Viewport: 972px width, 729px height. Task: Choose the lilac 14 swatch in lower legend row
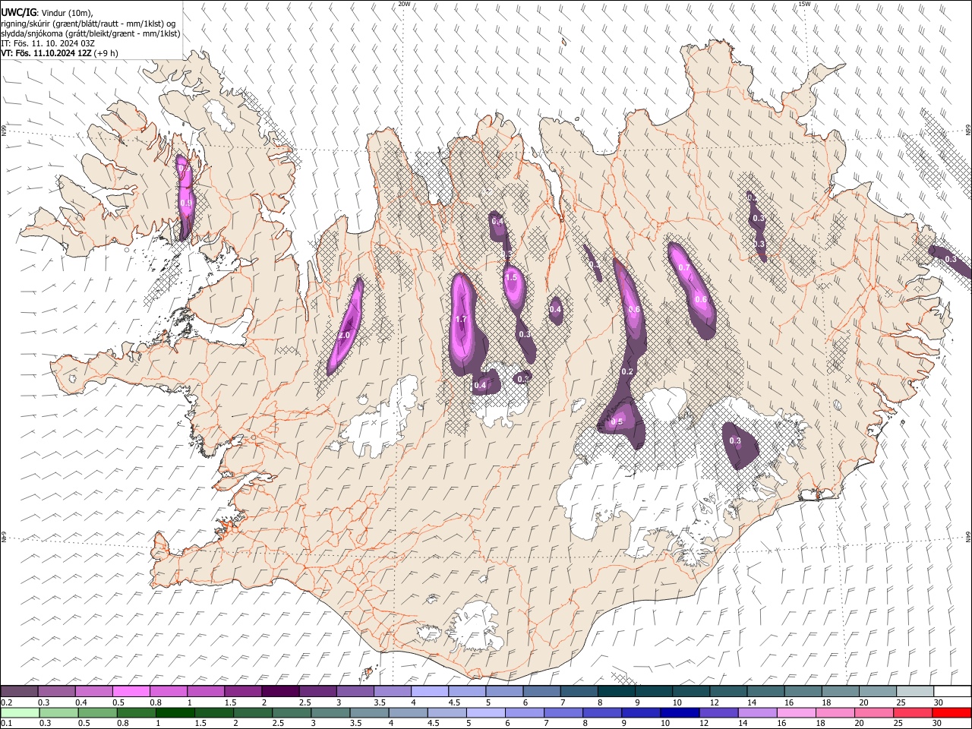(757, 712)
